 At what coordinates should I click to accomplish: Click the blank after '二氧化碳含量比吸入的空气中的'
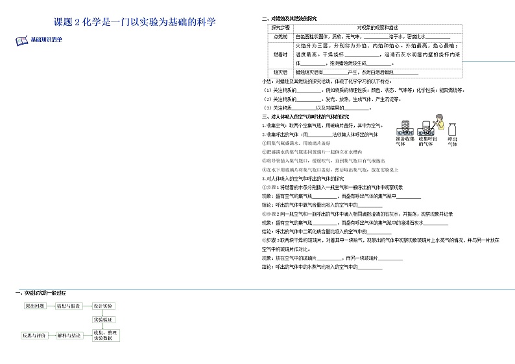click(x=379, y=233)
